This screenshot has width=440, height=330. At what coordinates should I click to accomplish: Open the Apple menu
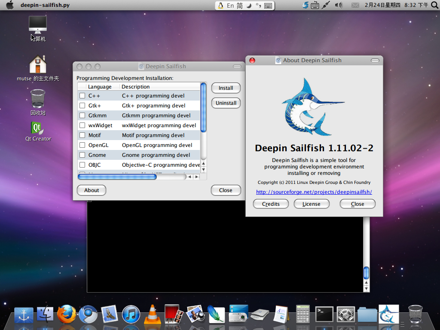[x=10, y=5]
